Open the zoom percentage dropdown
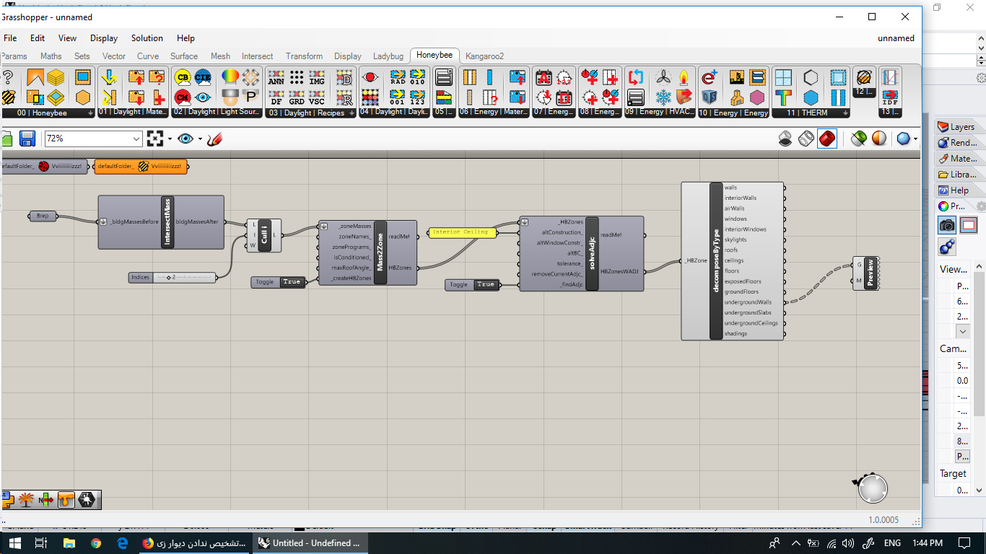 [137, 138]
